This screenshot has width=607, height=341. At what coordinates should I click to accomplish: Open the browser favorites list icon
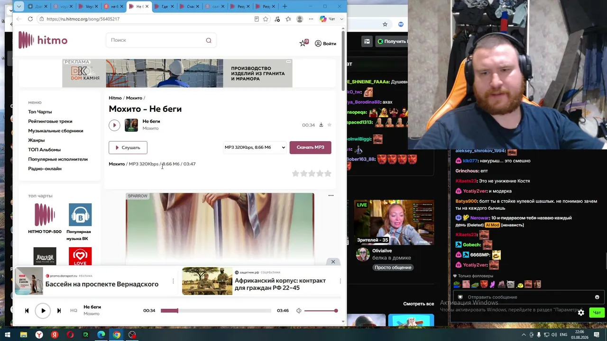coord(288,19)
